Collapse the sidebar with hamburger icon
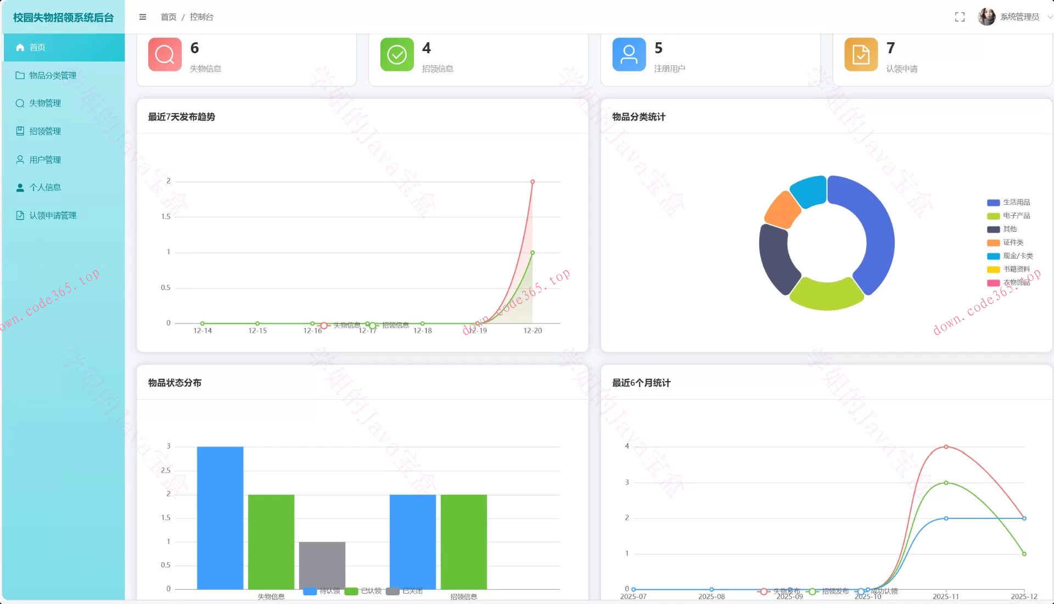Screen dimensions: 1054x604 (143, 17)
